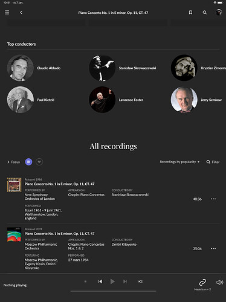Toggle the queue button in the playback bar

[140, 281]
